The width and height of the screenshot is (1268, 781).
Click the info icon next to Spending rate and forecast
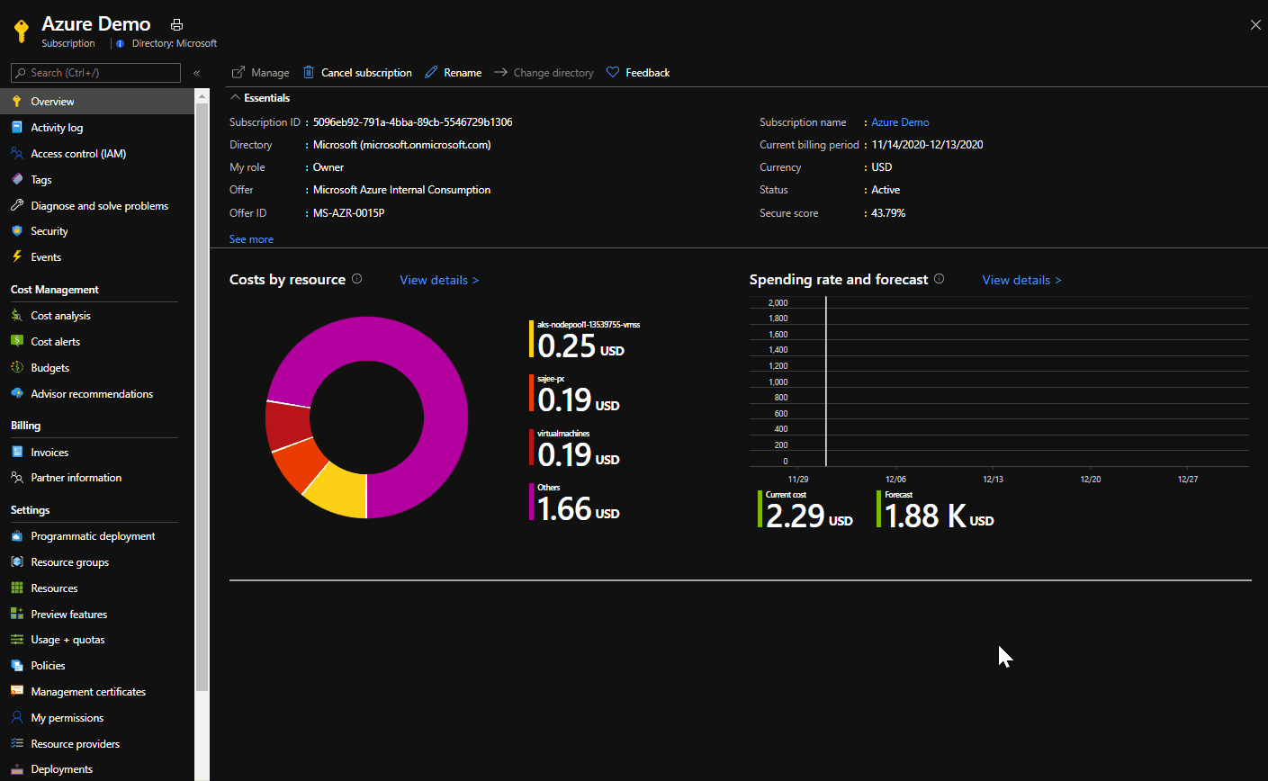click(940, 279)
